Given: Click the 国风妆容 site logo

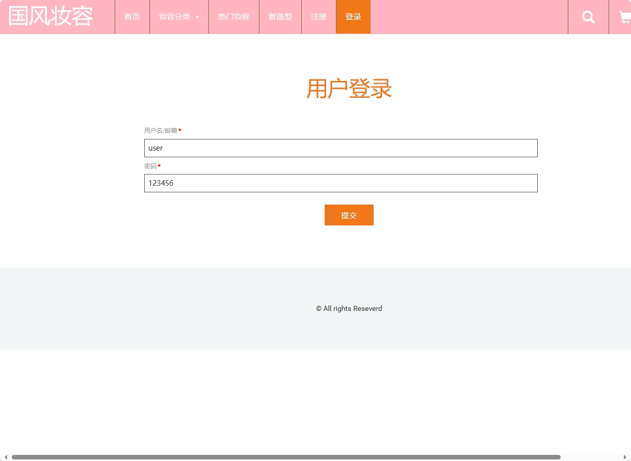Looking at the screenshot, I should (x=49, y=17).
